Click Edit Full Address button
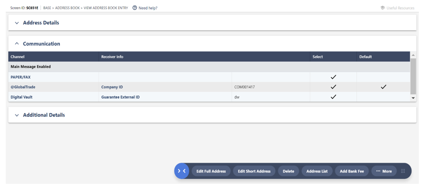 click(x=211, y=171)
